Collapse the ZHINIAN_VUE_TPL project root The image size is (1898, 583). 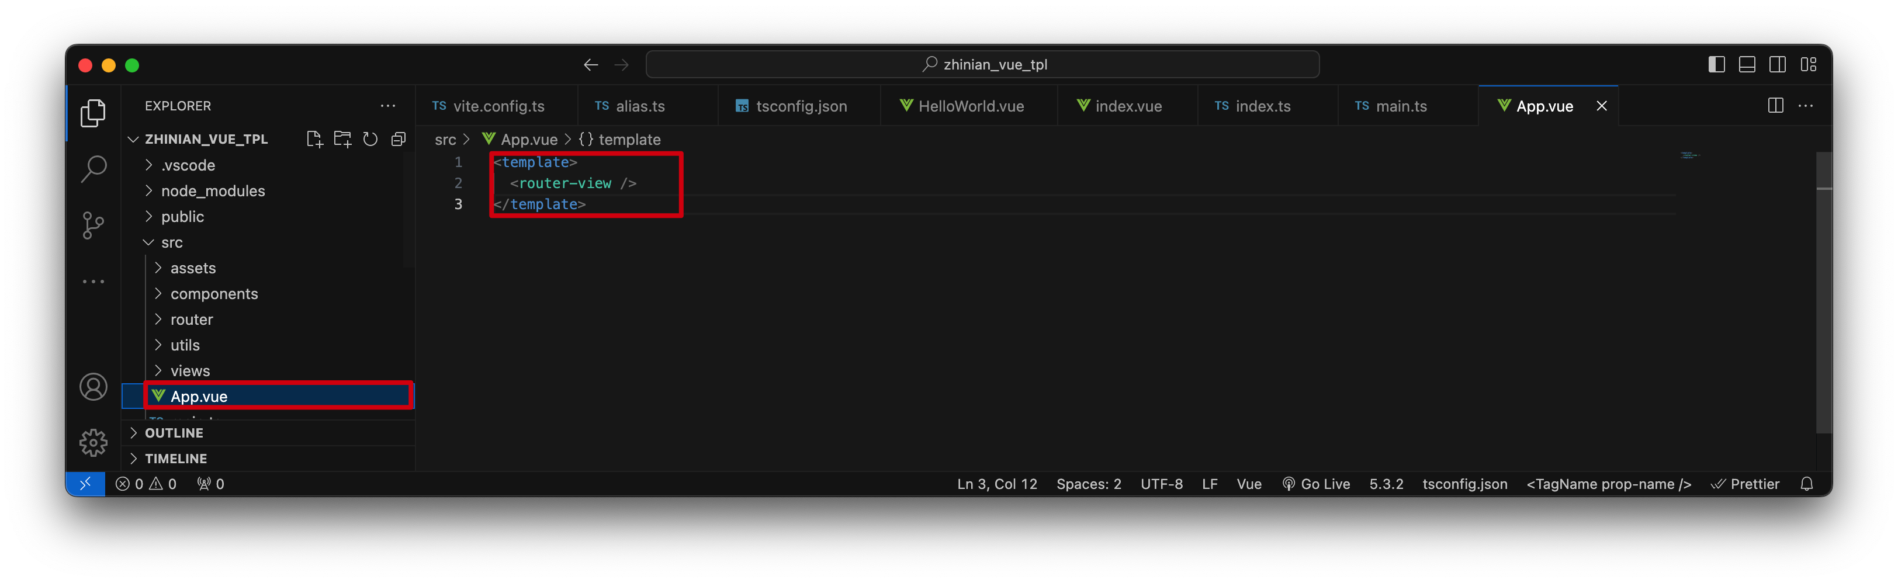[x=206, y=139]
